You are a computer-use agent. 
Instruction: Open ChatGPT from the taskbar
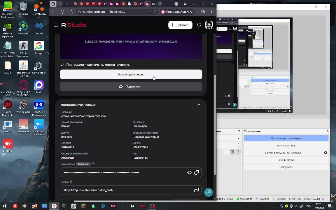click(74, 206)
